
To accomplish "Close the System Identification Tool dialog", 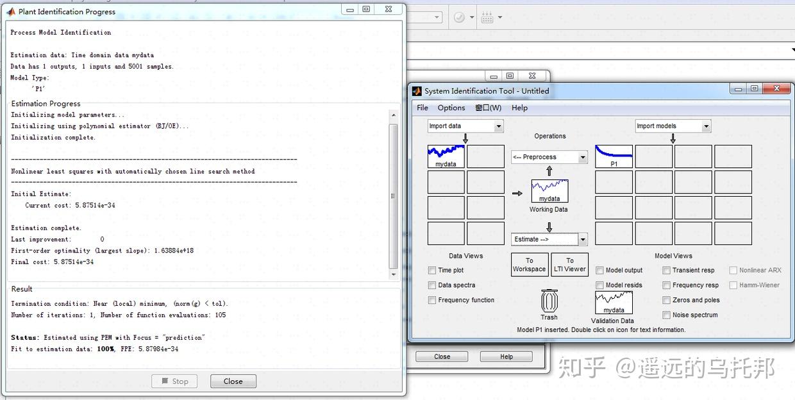I will pyautogui.click(x=776, y=89).
